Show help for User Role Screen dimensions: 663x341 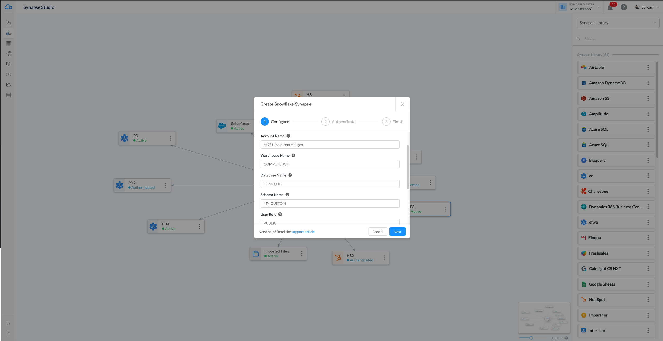[x=280, y=214]
